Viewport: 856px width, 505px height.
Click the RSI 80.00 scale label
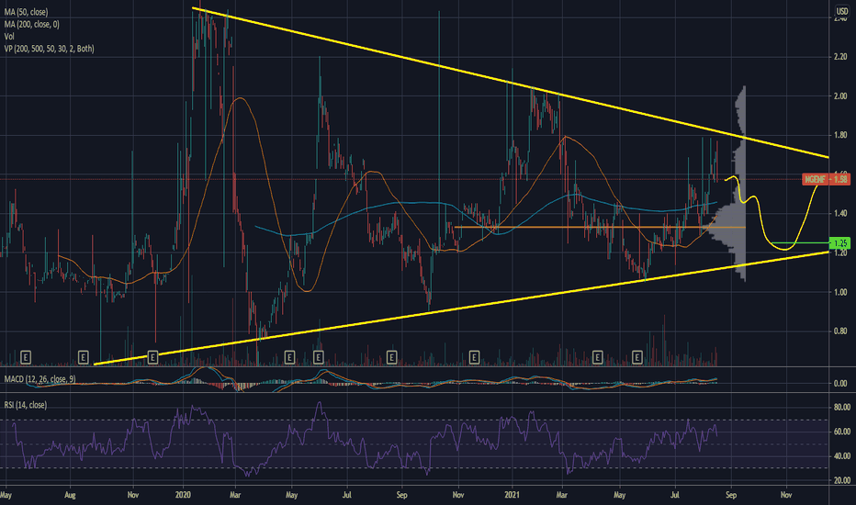click(842, 408)
